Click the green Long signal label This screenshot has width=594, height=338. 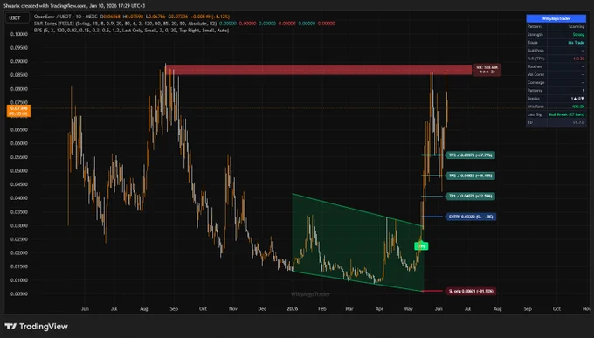coord(421,246)
